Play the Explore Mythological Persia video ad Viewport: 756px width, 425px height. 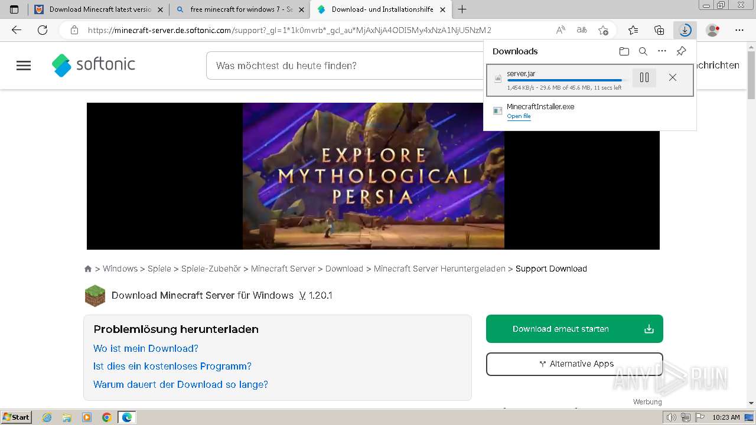click(x=373, y=176)
